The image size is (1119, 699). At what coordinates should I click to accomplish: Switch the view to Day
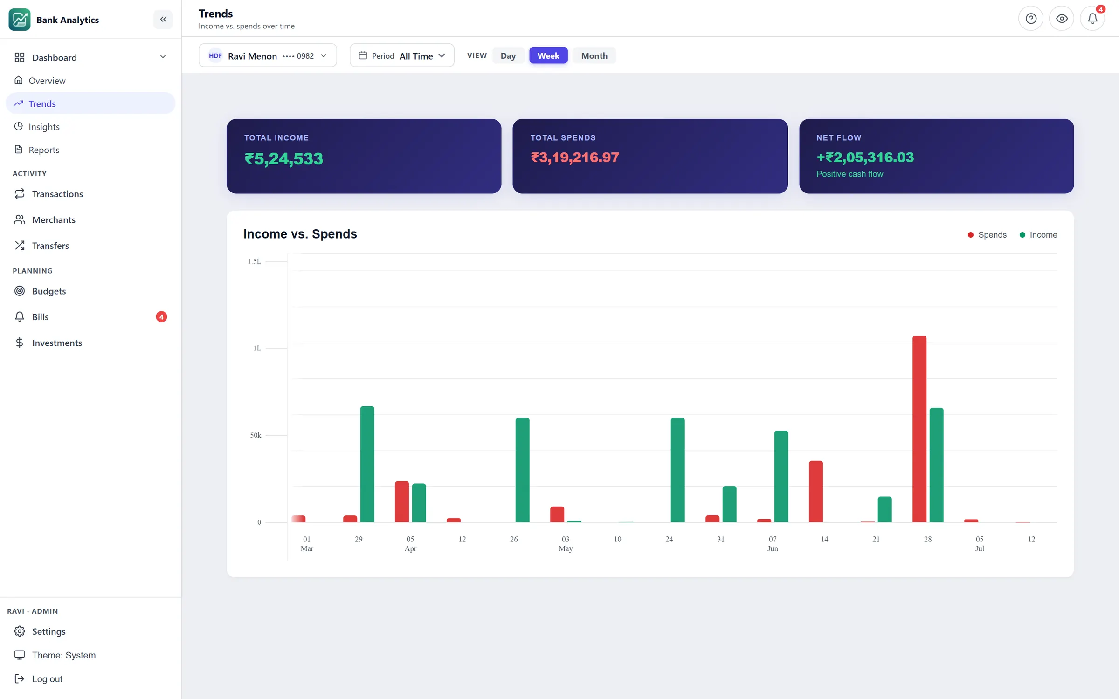[508, 55]
